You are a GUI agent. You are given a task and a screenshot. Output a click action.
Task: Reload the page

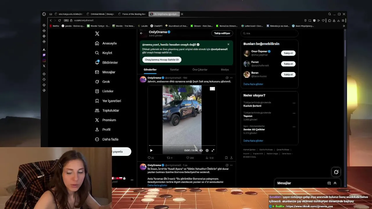[60, 20]
